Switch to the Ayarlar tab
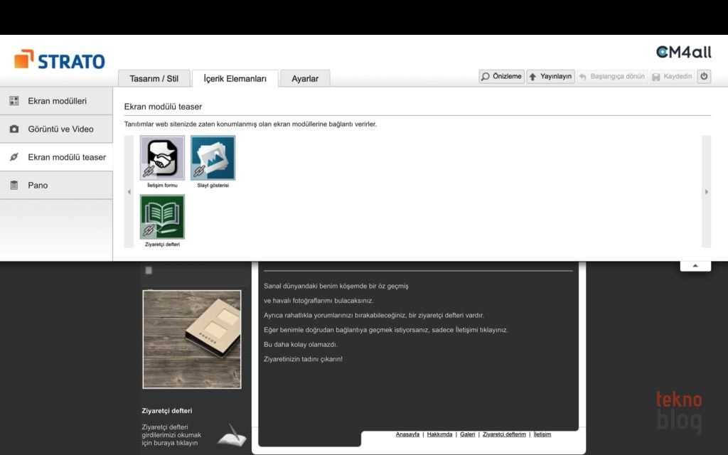This screenshot has height=455, width=728. click(x=305, y=79)
